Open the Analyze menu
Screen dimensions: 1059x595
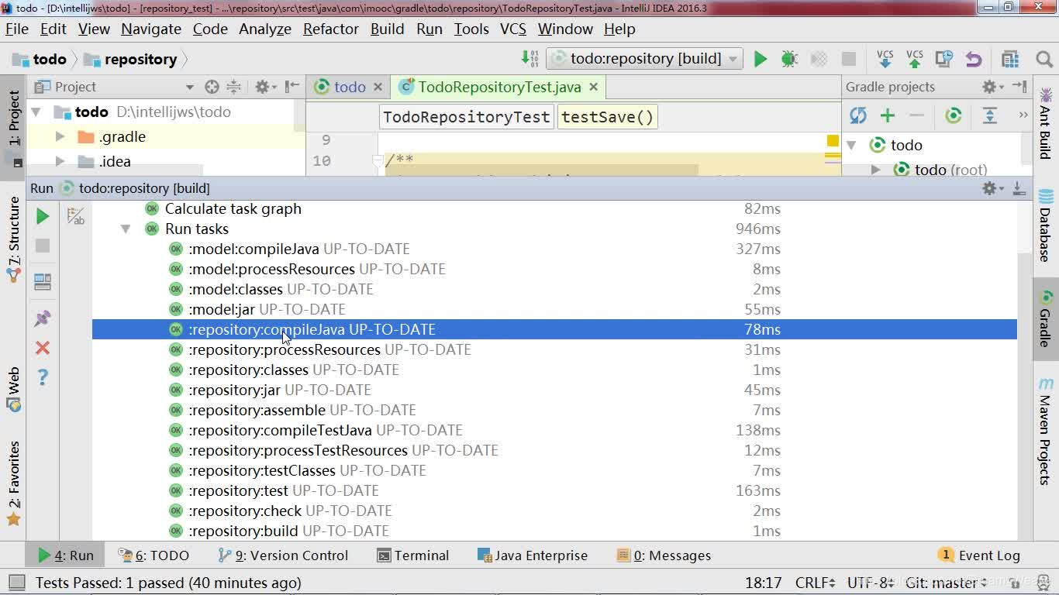tap(265, 29)
